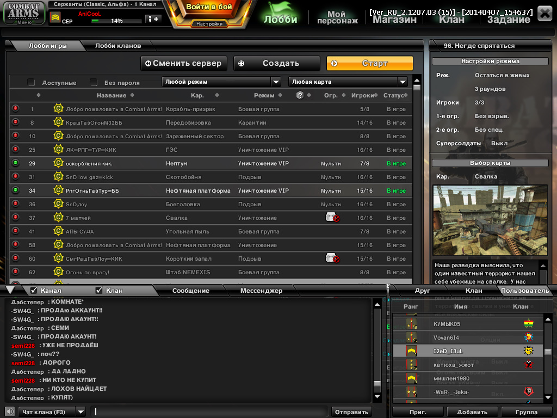Sort rooms by Режим column
This screenshot has width=557, height=418.
click(x=268, y=95)
